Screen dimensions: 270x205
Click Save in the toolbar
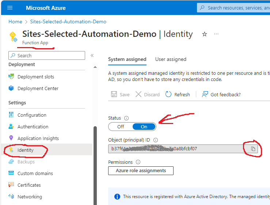tap(120, 94)
